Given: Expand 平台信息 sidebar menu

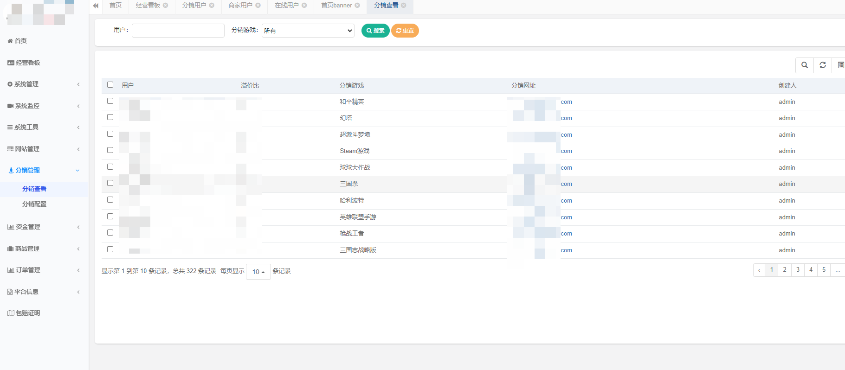Looking at the screenshot, I should click(x=44, y=292).
